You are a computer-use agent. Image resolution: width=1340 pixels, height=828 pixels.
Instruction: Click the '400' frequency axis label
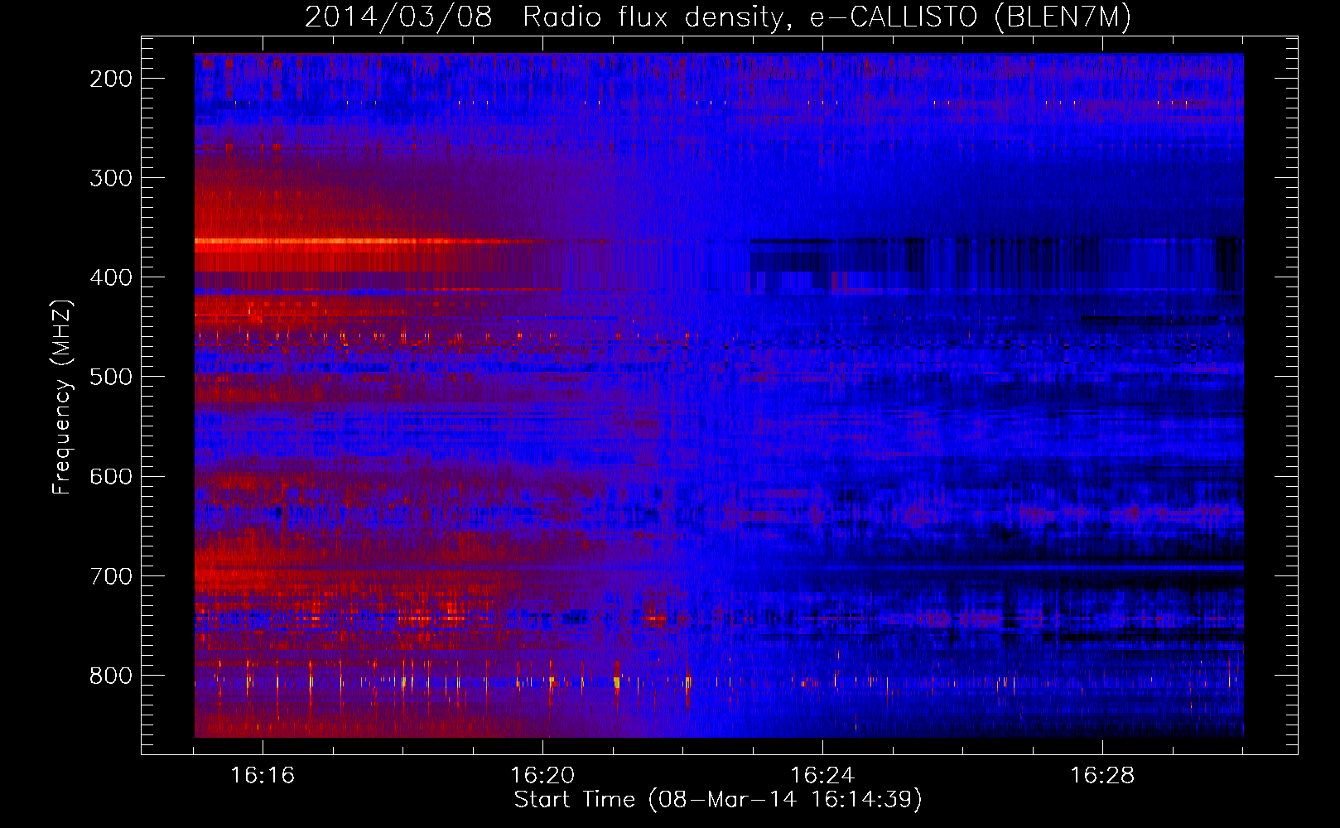pos(111,277)
